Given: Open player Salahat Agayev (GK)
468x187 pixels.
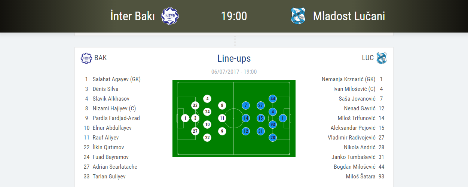Looking at the screenshot, I should click(116, 79).
